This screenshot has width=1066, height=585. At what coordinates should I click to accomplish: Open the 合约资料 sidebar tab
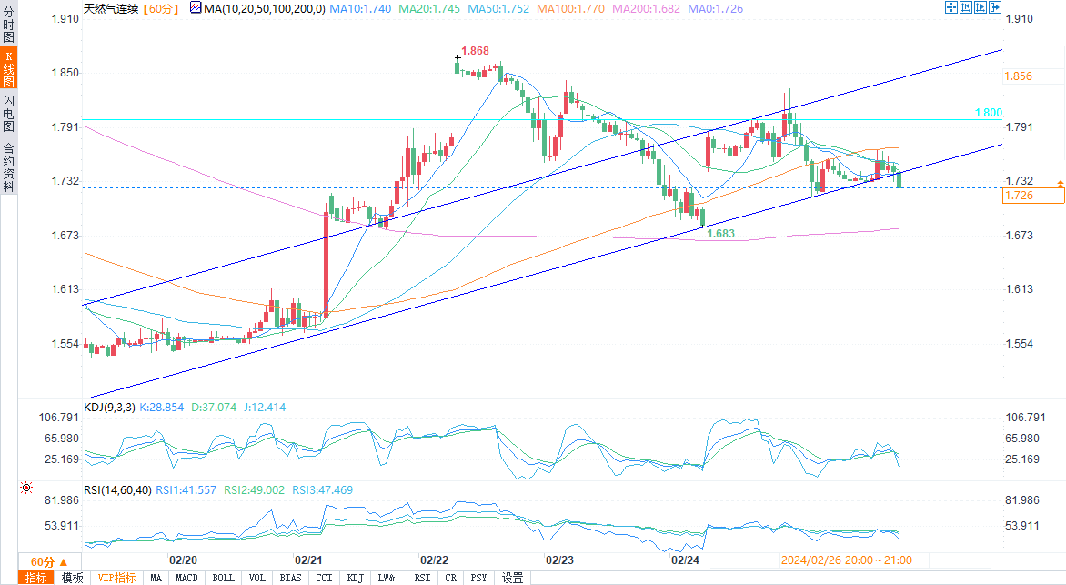pos(9,167)
